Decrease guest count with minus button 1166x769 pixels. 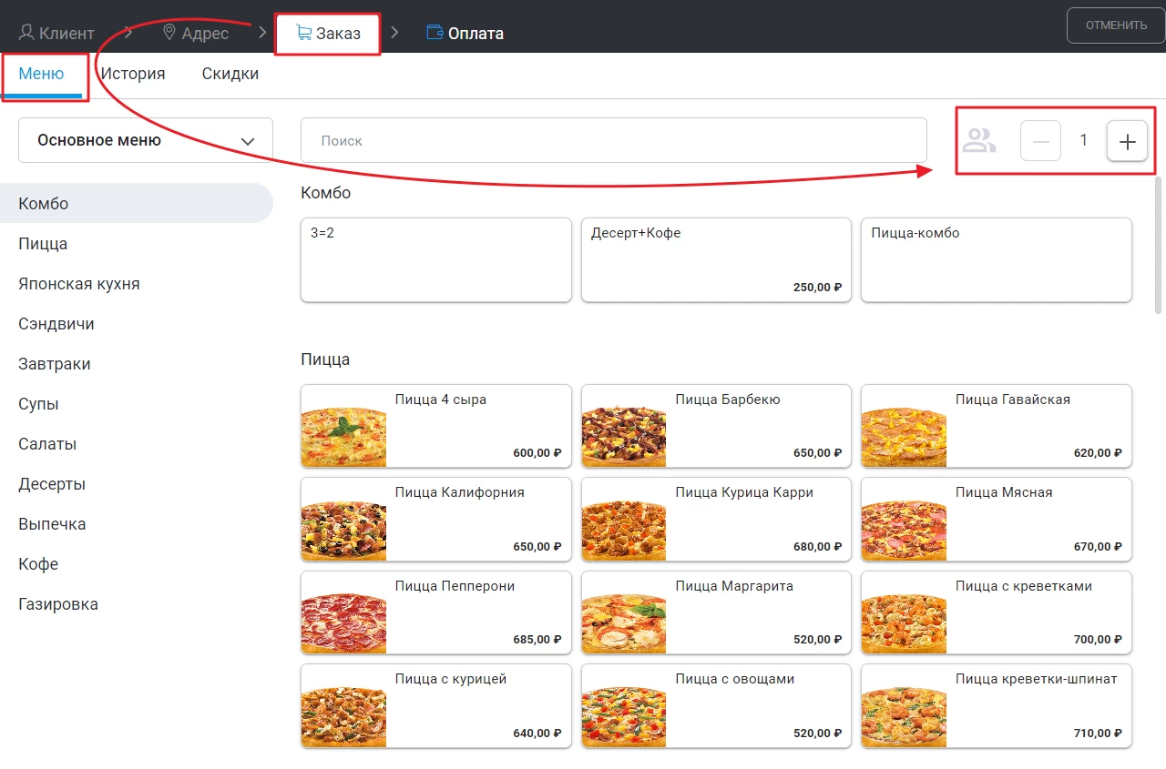point(1040,141)
